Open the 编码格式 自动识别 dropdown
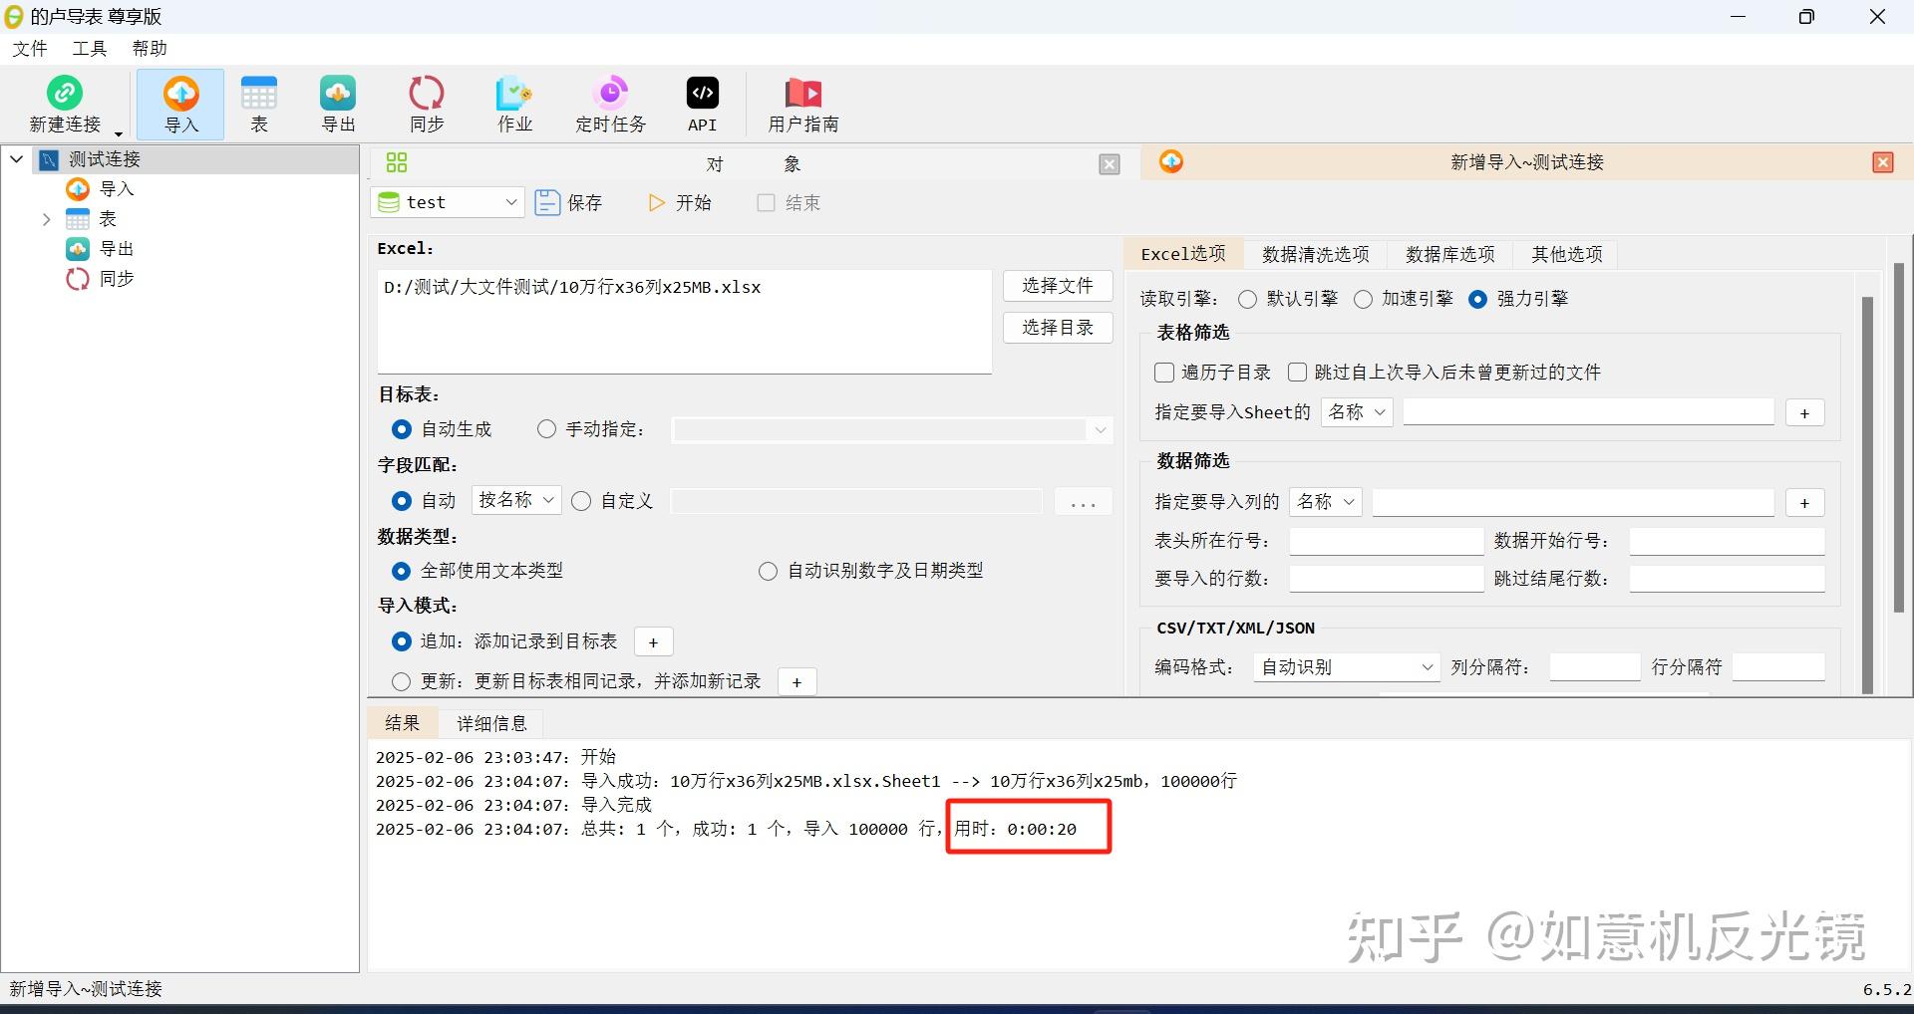Viewport: 1914px width, 1014px height. [1345, 666]
